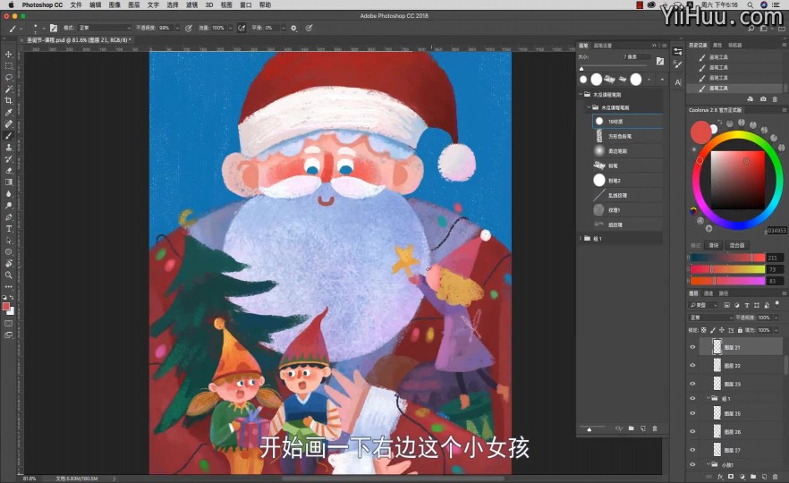The width and height of the screenshot is (789, 483).
Task: Open layer blend mode 正常 dropdown
Action: point(711,318)
